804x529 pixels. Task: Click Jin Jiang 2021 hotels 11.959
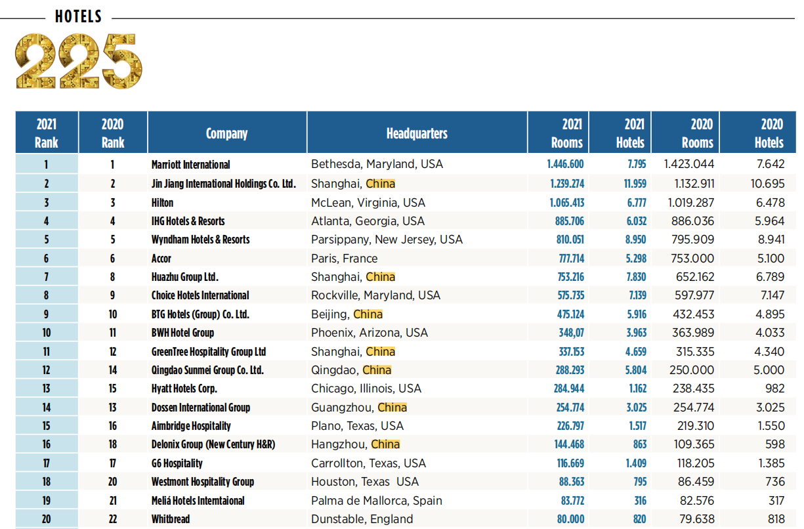[x=635, y=184]
